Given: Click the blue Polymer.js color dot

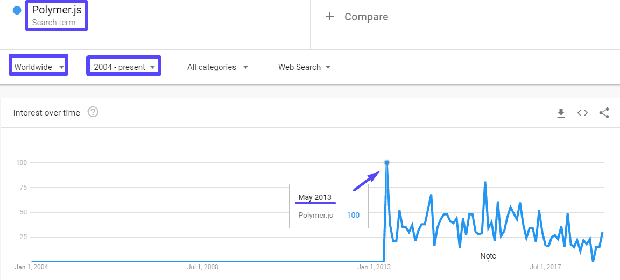Looking at the screenshot, I should click(17, 10).
